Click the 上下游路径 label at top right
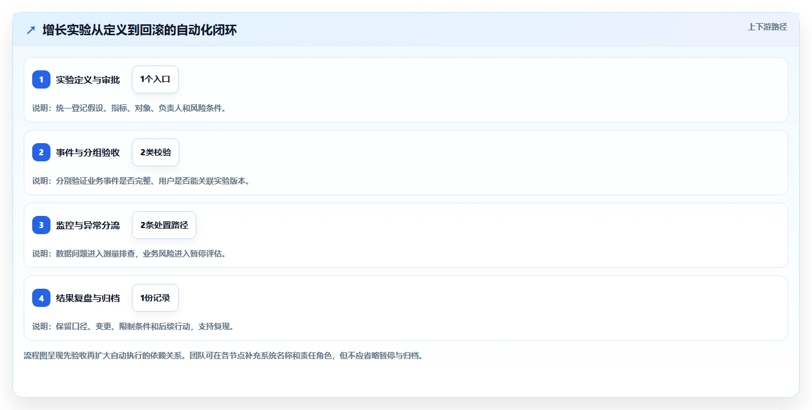 coord(767,27)
